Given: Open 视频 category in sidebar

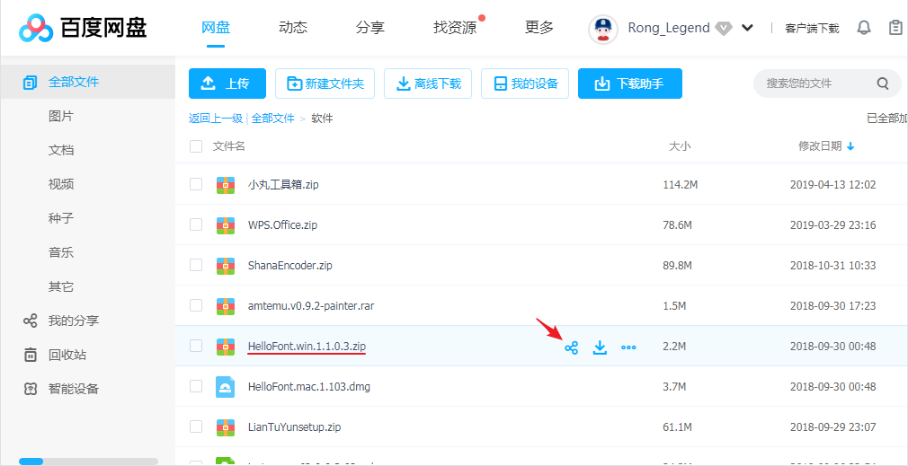Looking at the screenshot, I should click(x=61, y=184).
